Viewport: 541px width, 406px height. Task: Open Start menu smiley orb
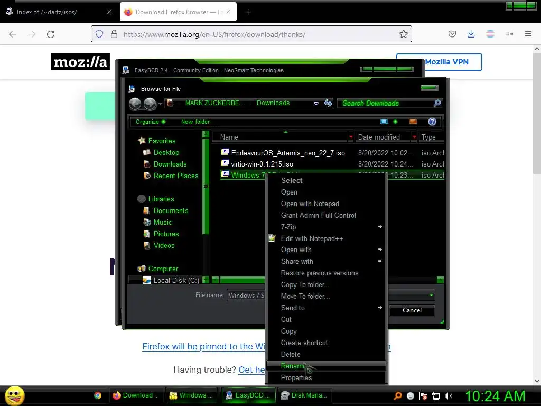pyautogui.click(x=14, y=395)
